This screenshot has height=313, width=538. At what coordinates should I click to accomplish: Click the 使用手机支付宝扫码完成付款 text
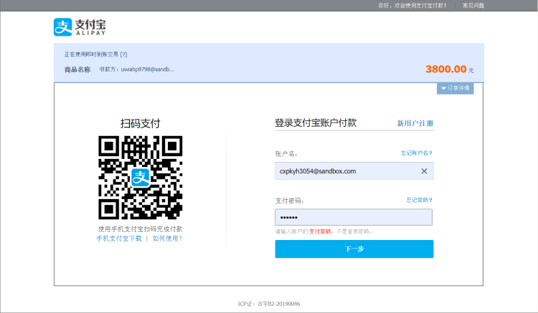141,229
